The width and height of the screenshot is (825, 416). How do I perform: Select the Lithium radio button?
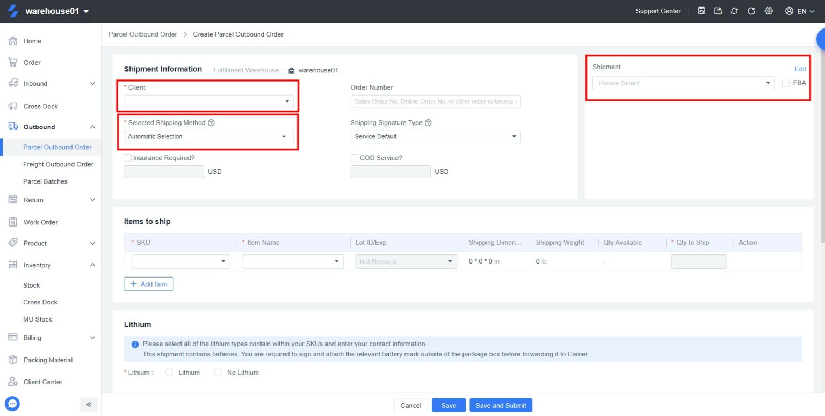pyautogui.click(x=169, y=373)
